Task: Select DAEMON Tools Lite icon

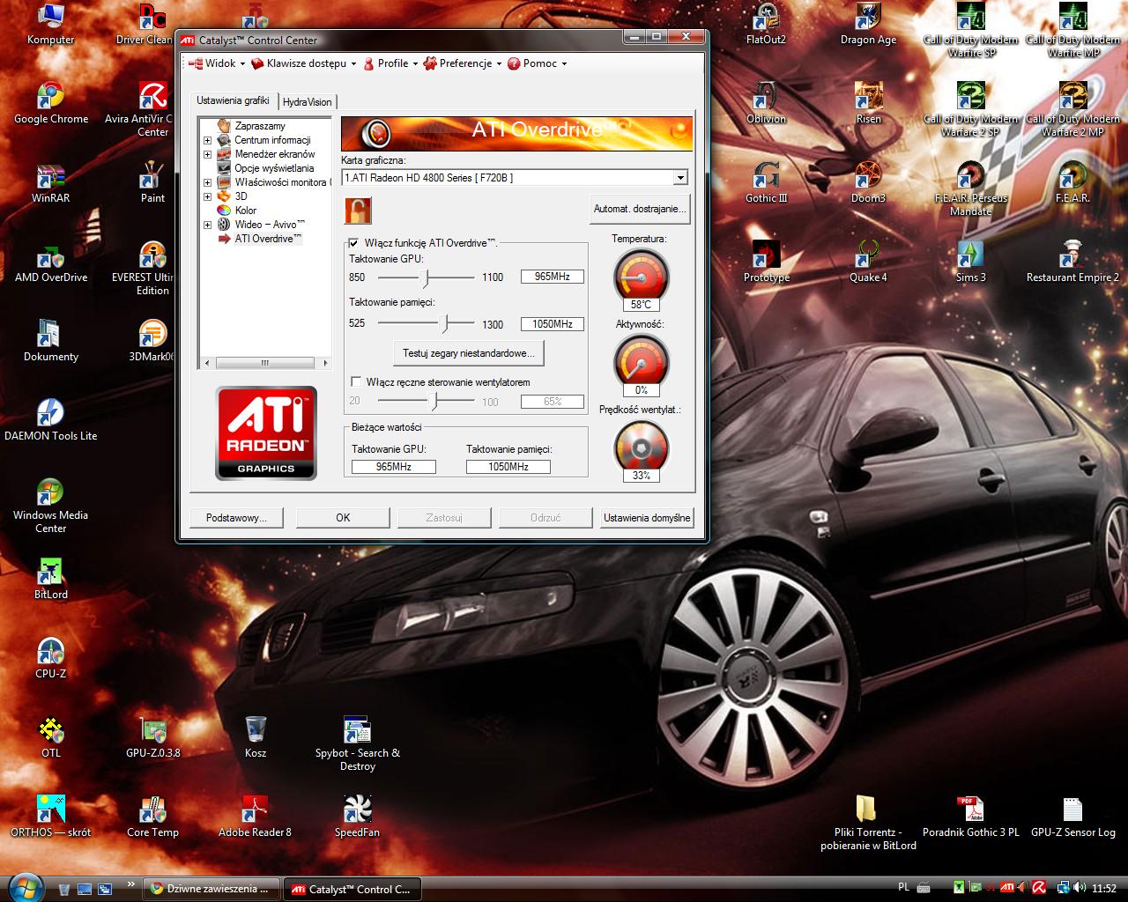Action: [50, 420]
